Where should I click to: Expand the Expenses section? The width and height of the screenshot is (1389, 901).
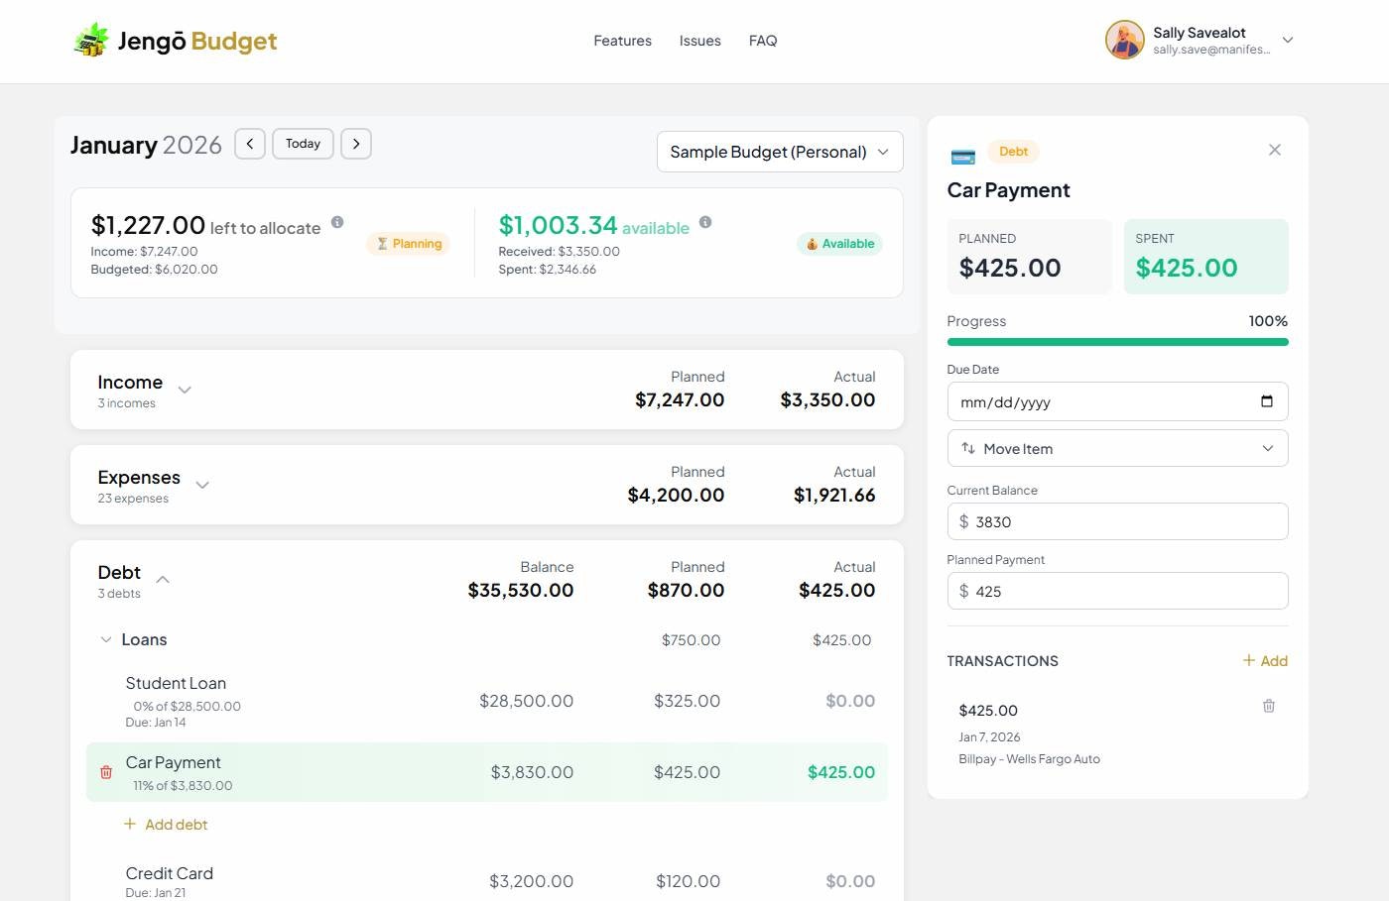[x=202, y=485]
